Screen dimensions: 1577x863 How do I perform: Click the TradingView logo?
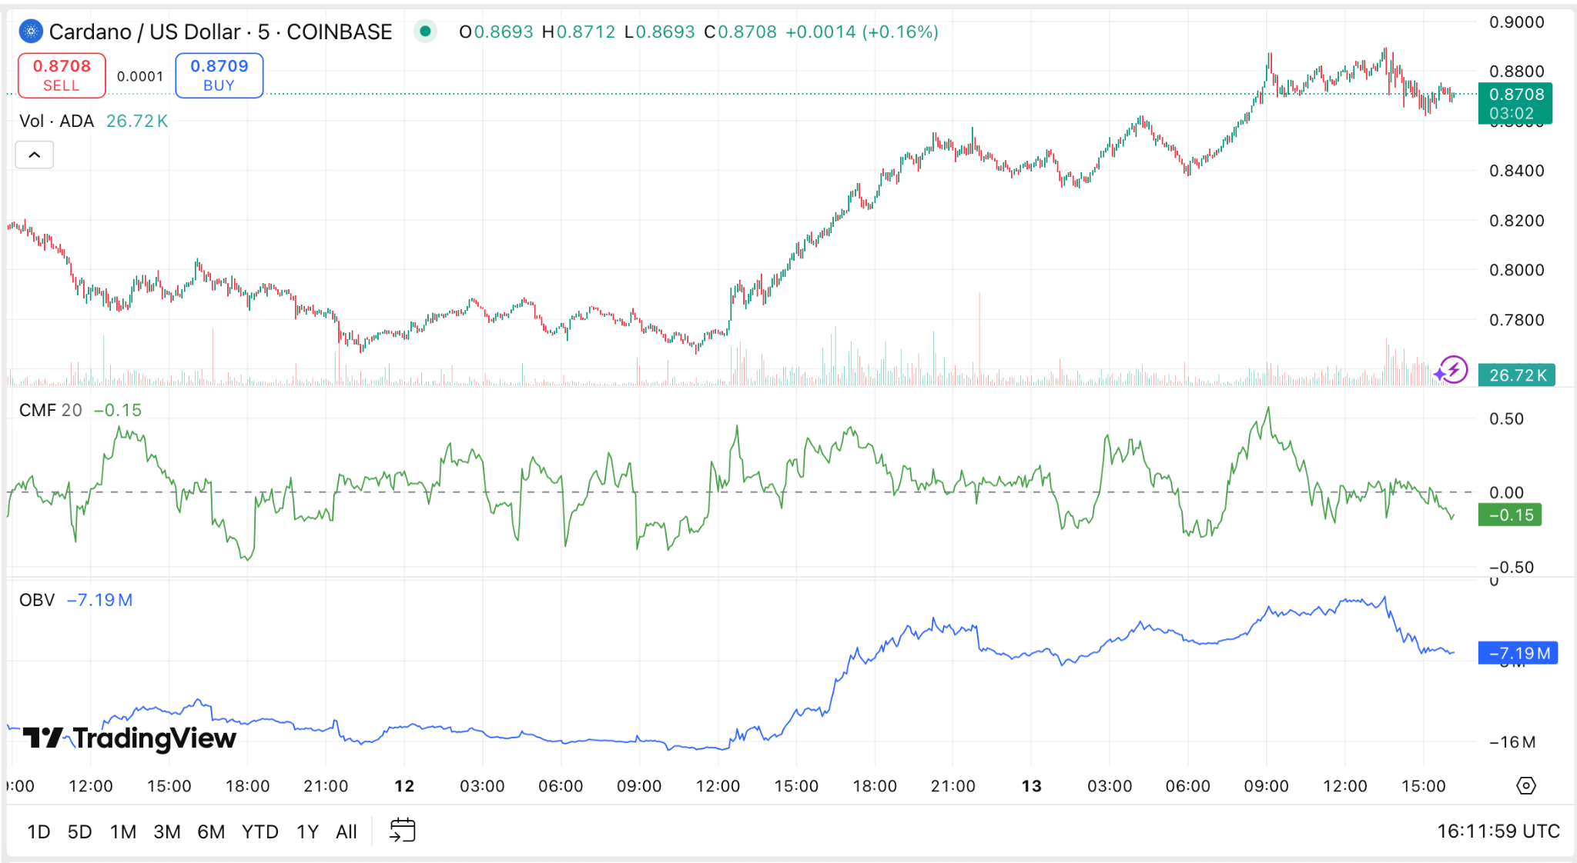129,738
